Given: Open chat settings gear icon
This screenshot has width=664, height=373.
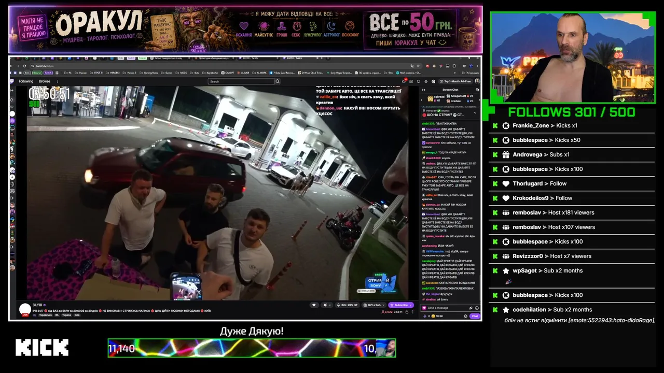Looking at the screenshot, I should [x=466, y=316].
